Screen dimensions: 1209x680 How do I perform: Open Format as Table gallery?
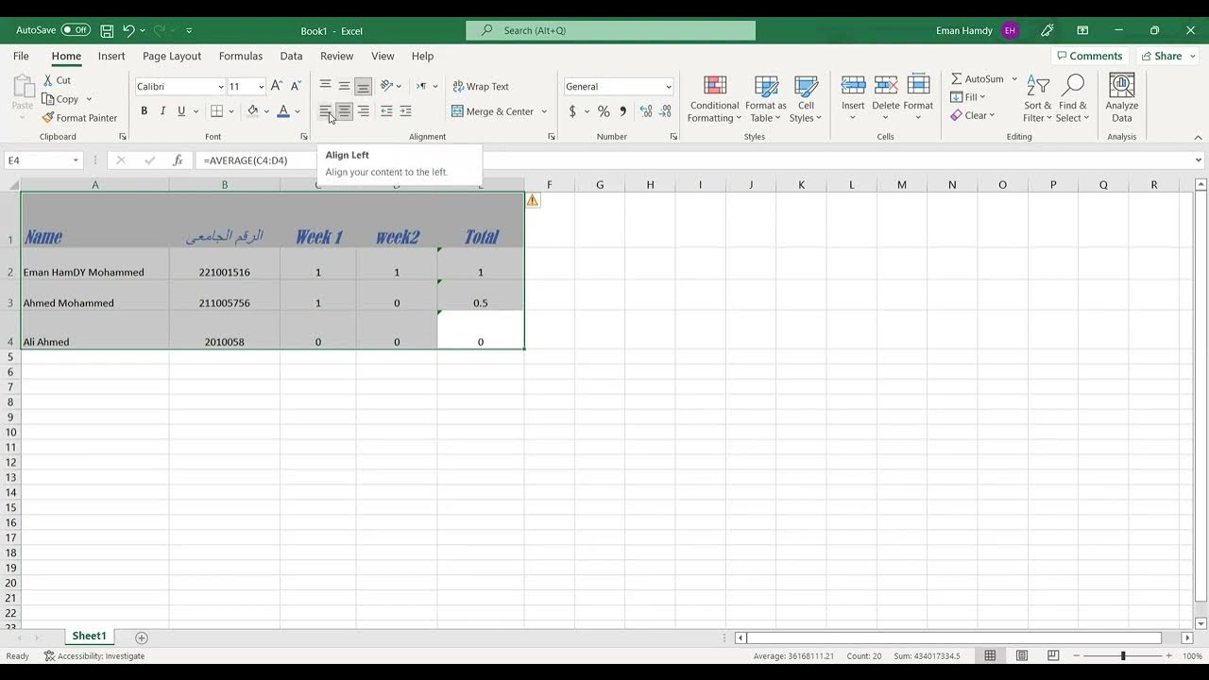pyautogui.click(x=766, y=99)
